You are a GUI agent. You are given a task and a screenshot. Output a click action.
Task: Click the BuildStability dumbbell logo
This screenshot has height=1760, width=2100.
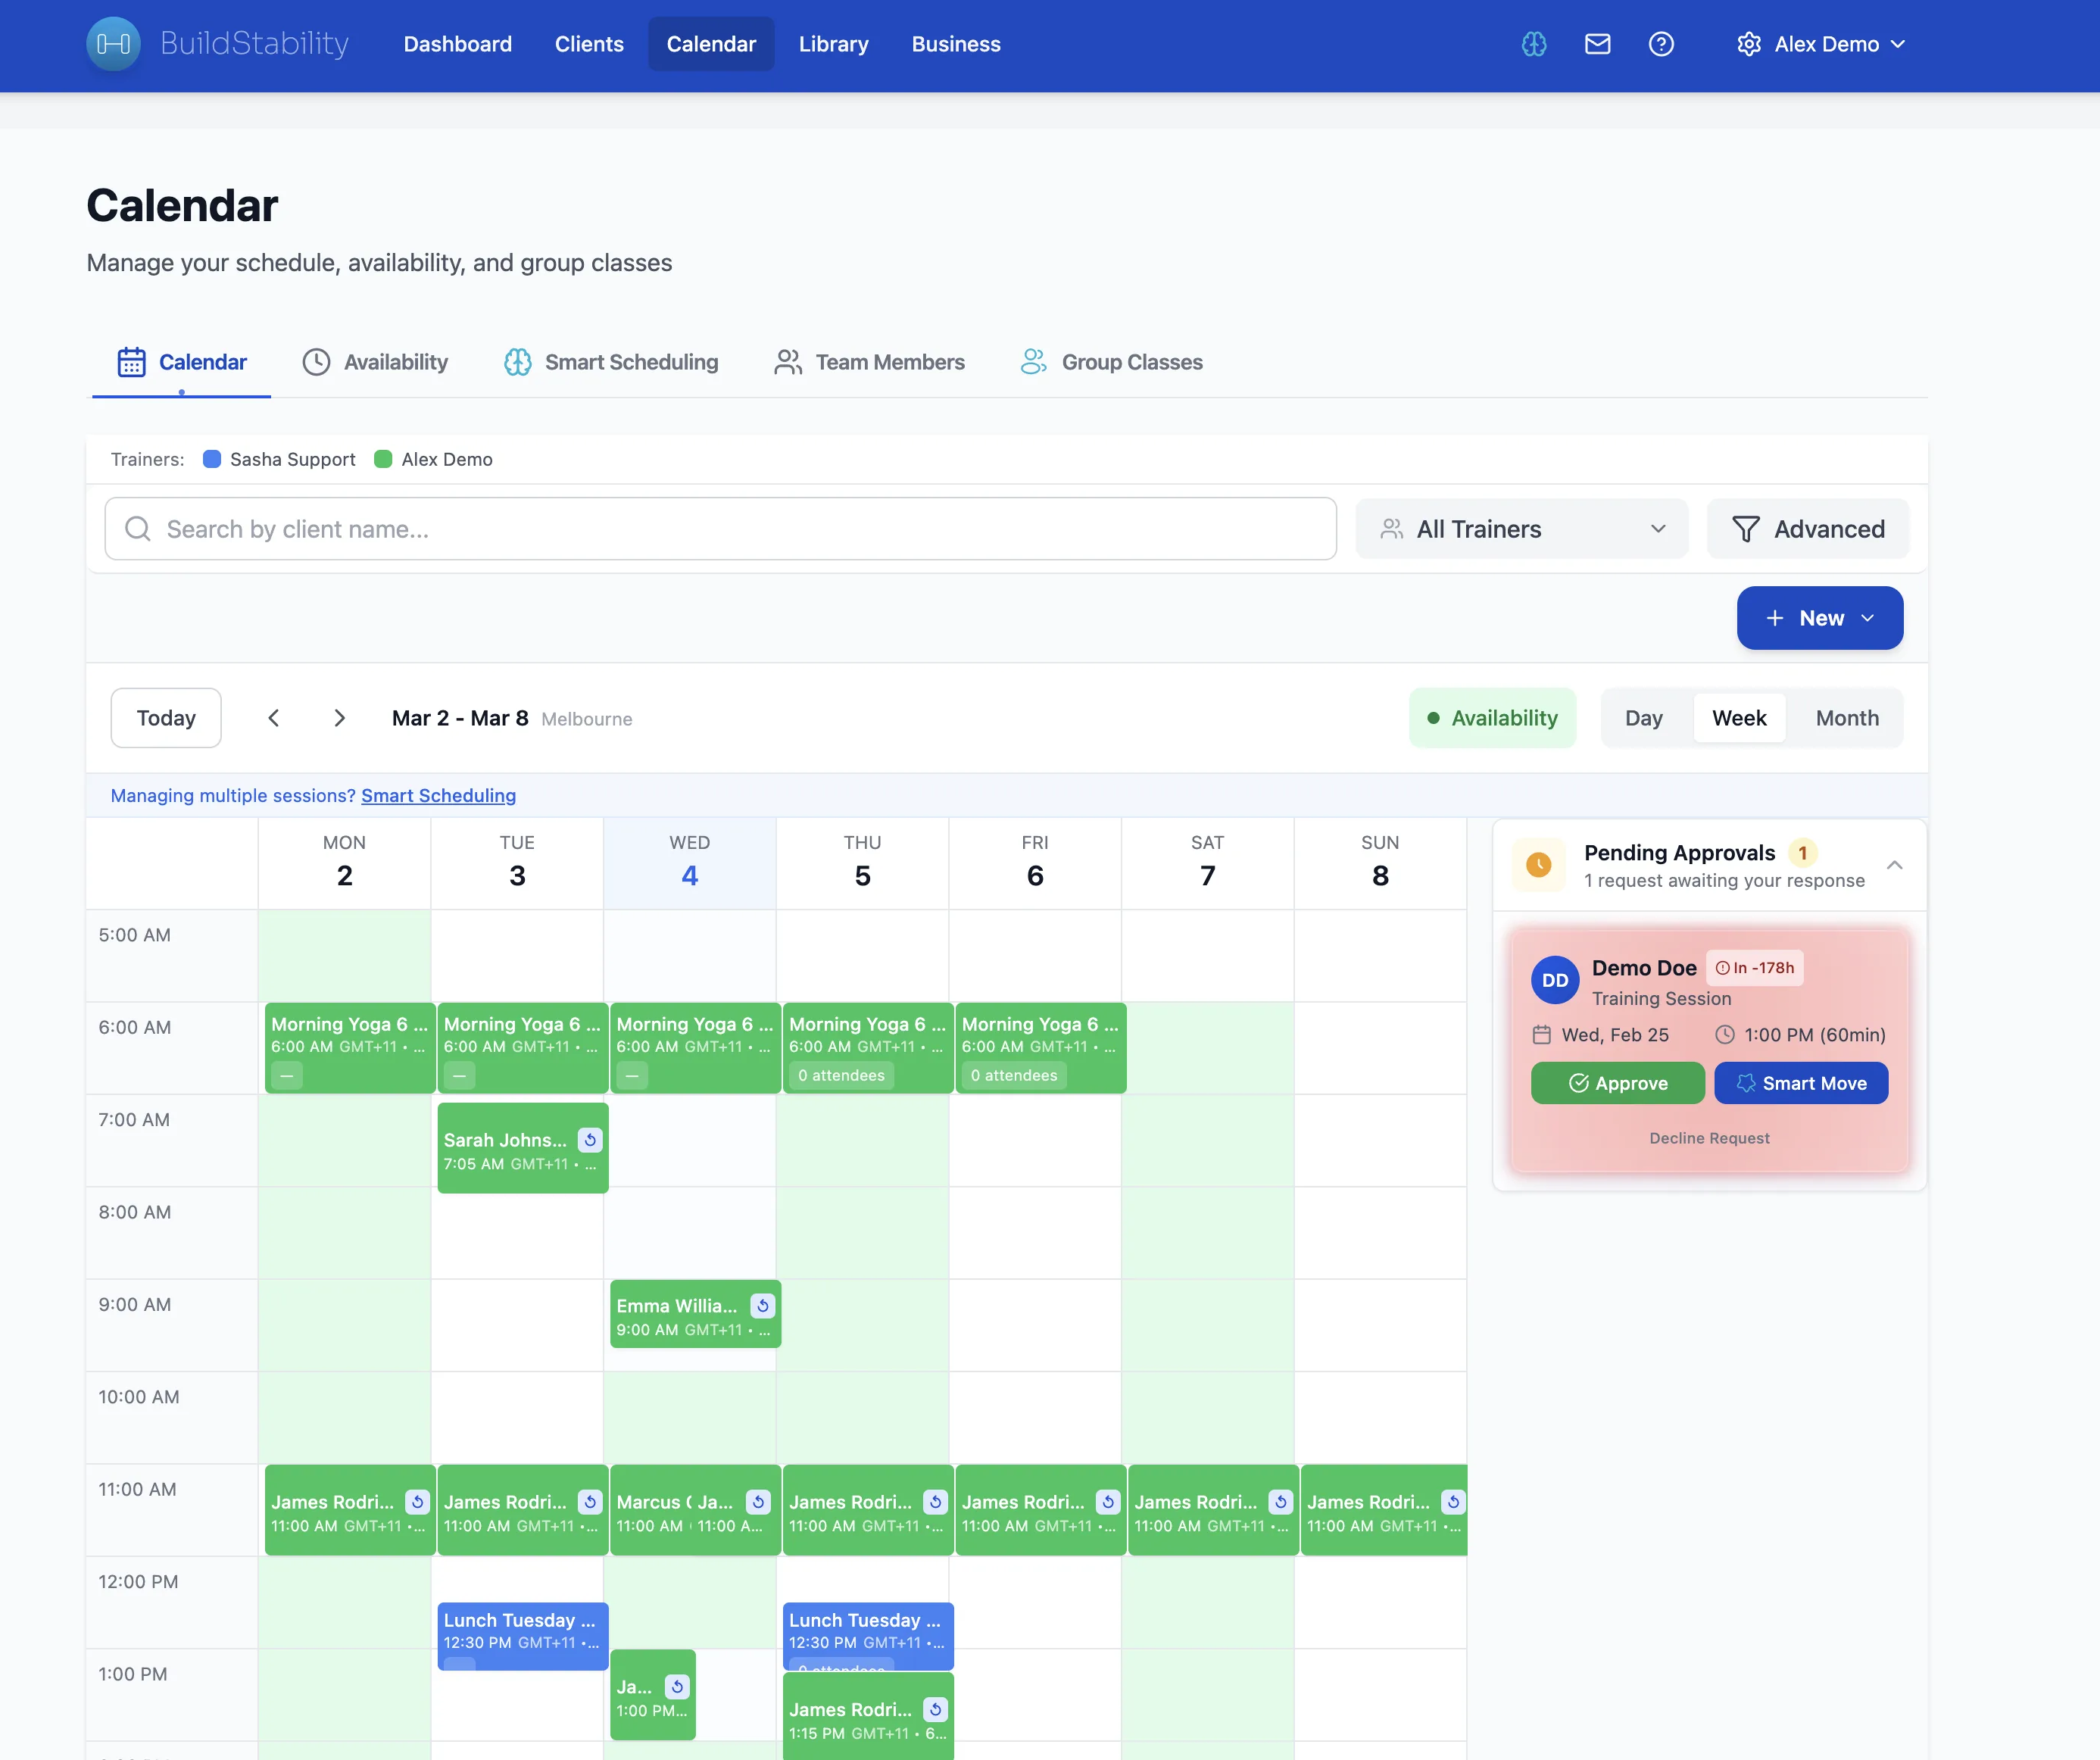click(x=113, y=44)
